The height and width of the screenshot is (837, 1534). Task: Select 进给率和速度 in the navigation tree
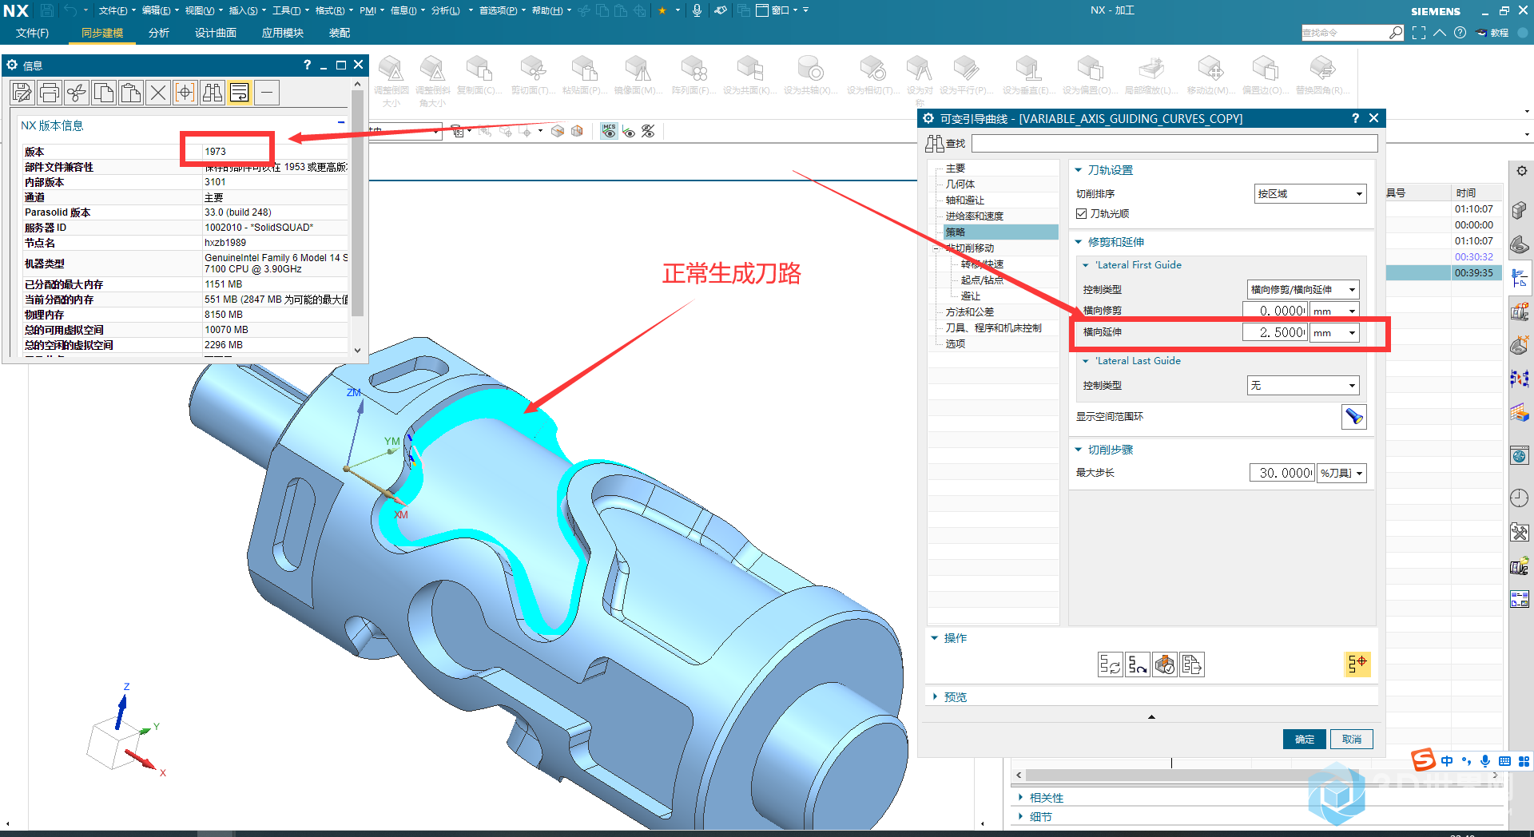975,216
